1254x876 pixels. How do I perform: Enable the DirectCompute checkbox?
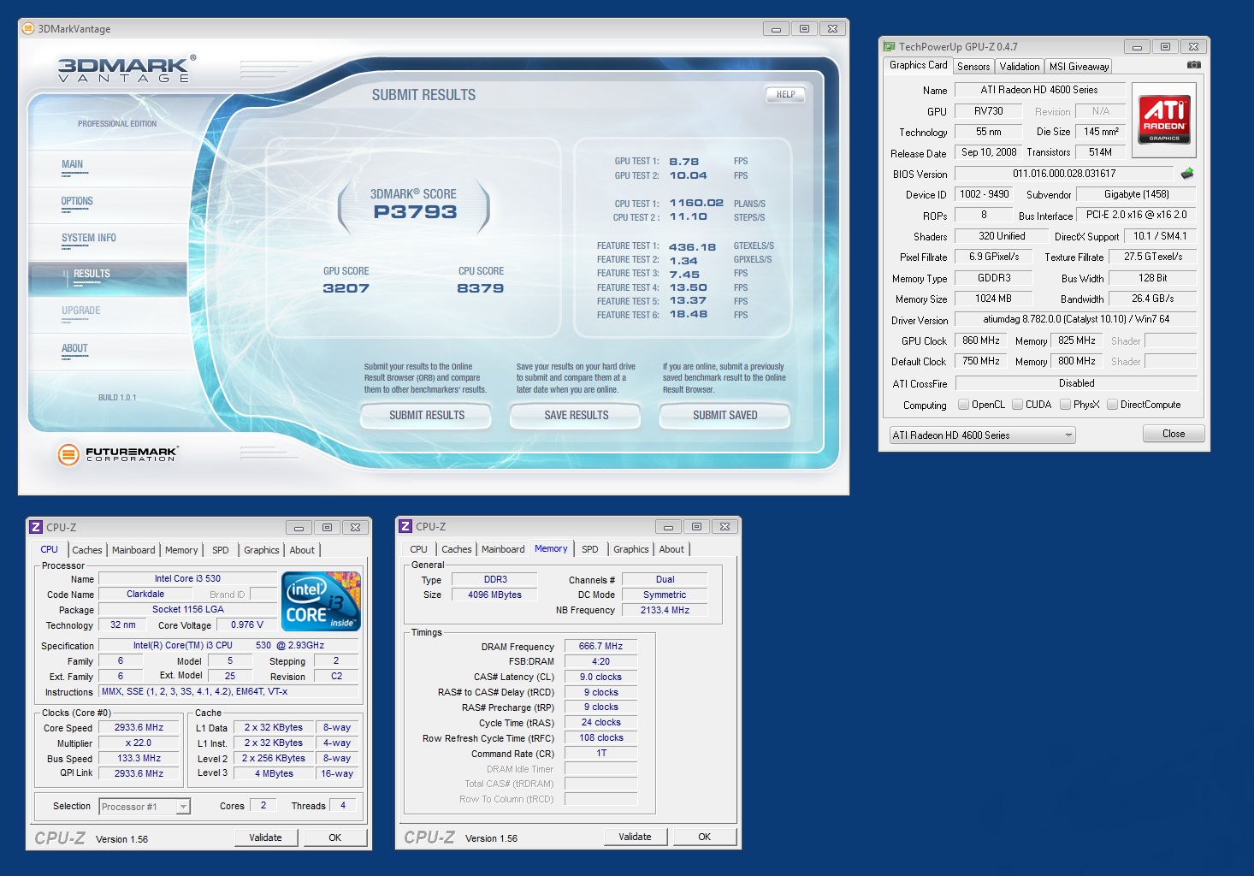click(x=1113, y=405)
